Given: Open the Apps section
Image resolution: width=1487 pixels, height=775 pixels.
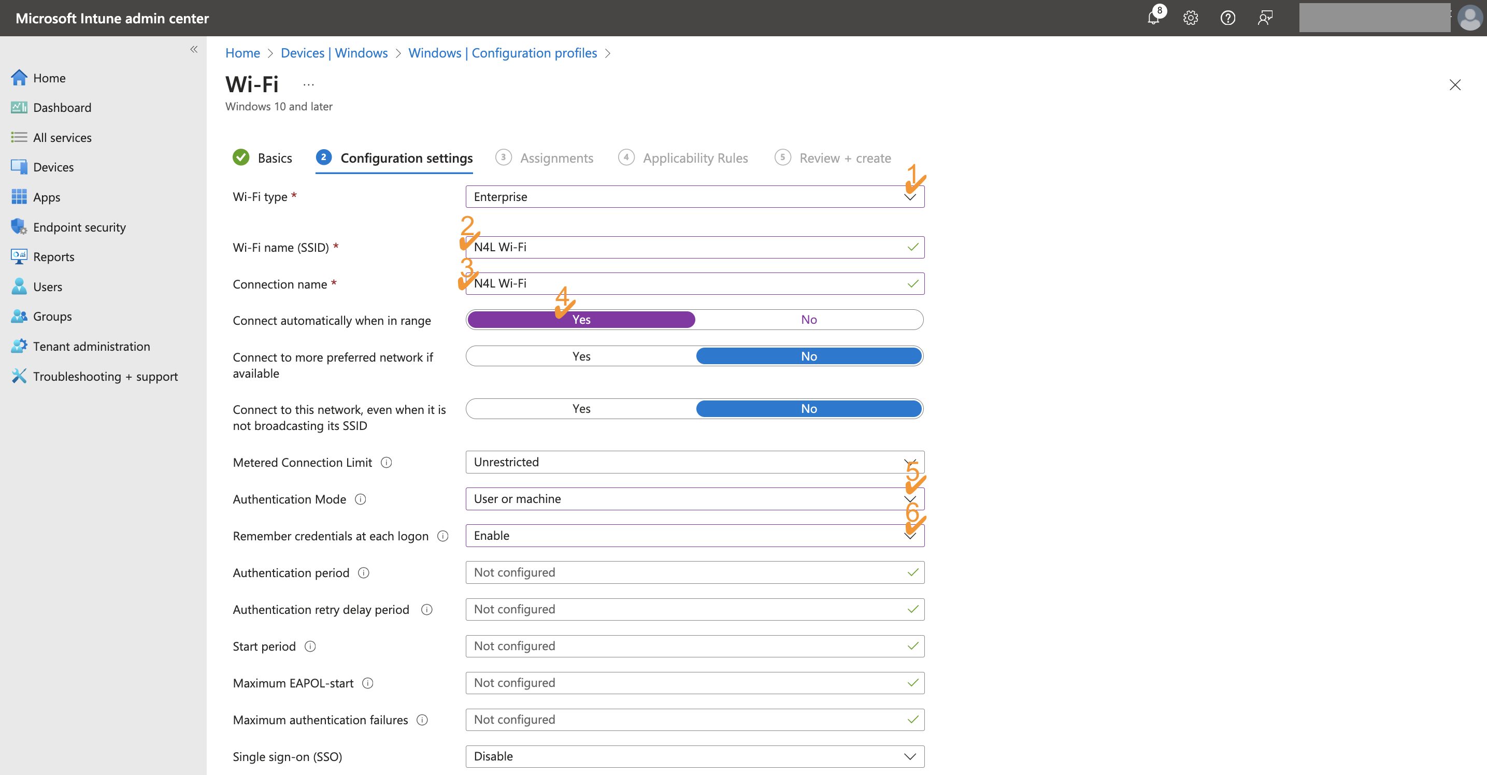Looking at the screenshot, I should coord(46,197).
